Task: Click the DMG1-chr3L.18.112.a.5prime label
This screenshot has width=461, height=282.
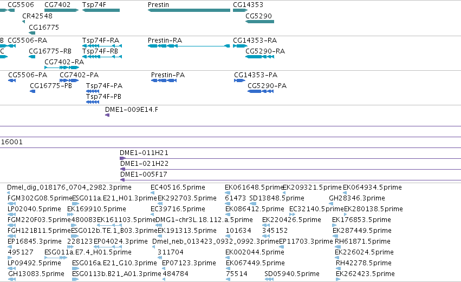Action: click(x=204, y=220)
